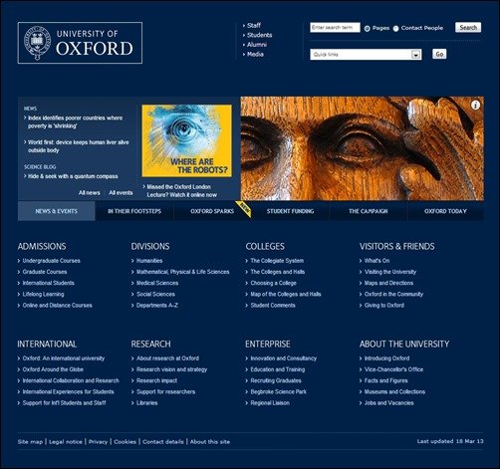Open the human liver device news story

point(79,146)
